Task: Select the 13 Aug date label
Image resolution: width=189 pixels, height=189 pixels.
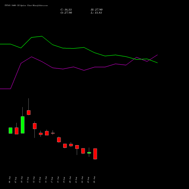Action: pyautogui.click(x=40, y=180)
